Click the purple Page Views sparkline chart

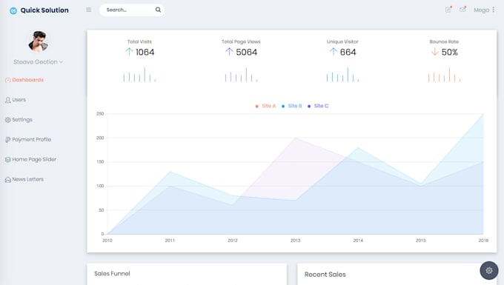tap(241, 75)
